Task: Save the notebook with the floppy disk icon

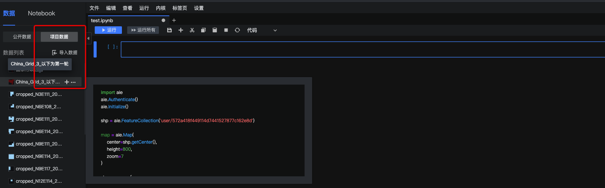Action: (169, 30)
